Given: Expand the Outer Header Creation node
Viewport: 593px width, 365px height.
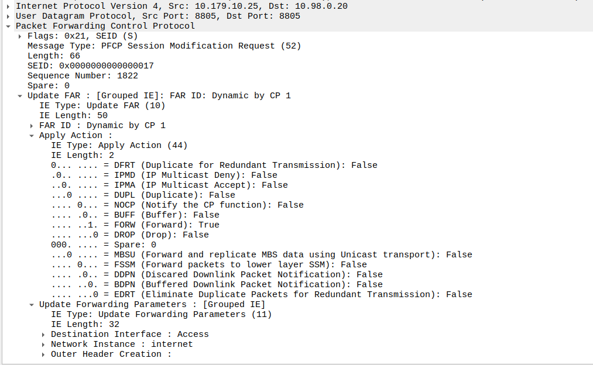Looking at the screenshot, I should pyautogui.click(x=43, y=354).
